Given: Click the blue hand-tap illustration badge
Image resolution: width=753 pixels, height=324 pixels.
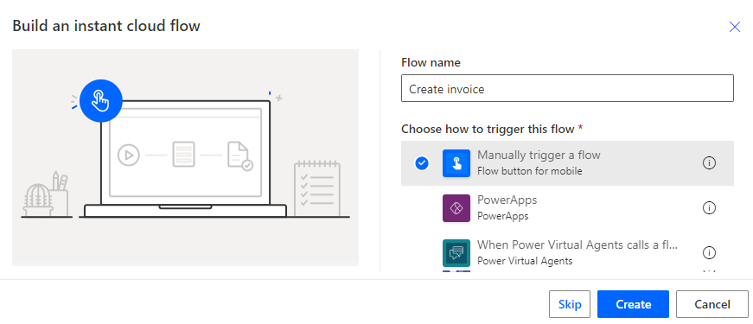Looking at the screenshot, I should (101, 101).
